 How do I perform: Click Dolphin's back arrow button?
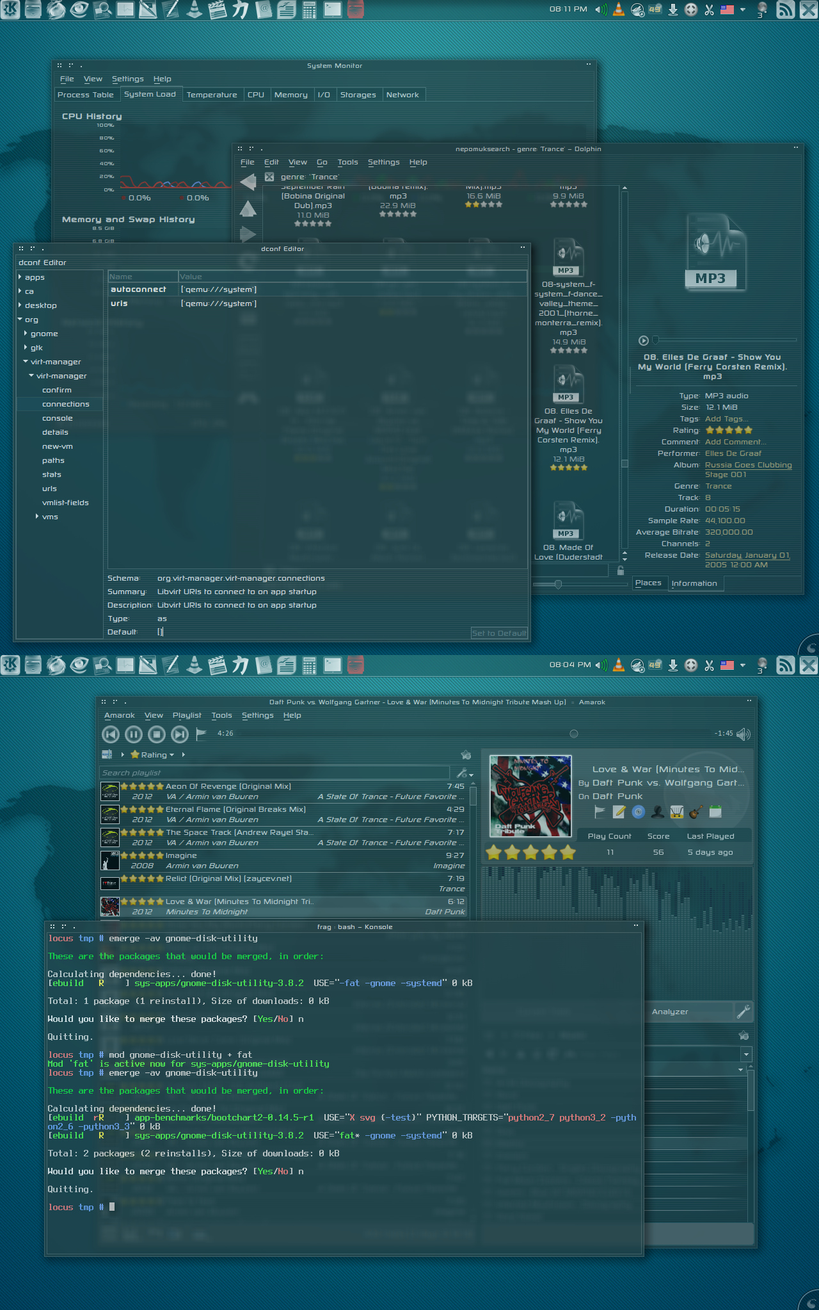click(x=248, y=182)
